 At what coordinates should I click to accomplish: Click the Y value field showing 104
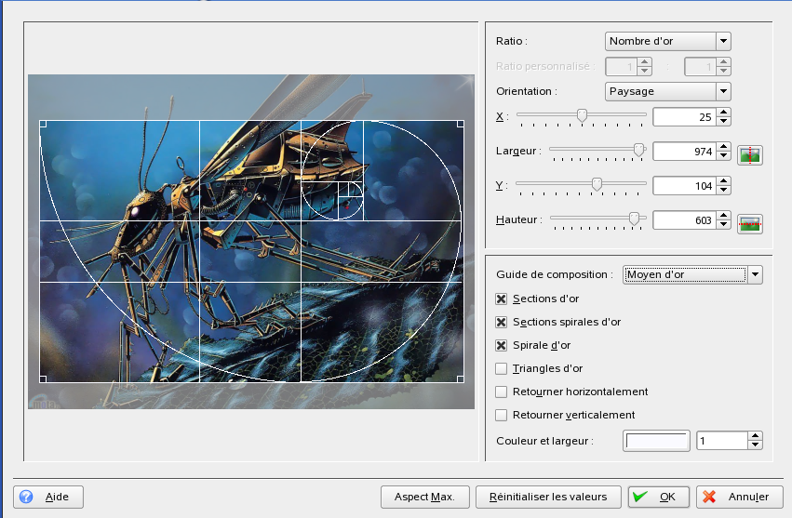coord(684,186)
